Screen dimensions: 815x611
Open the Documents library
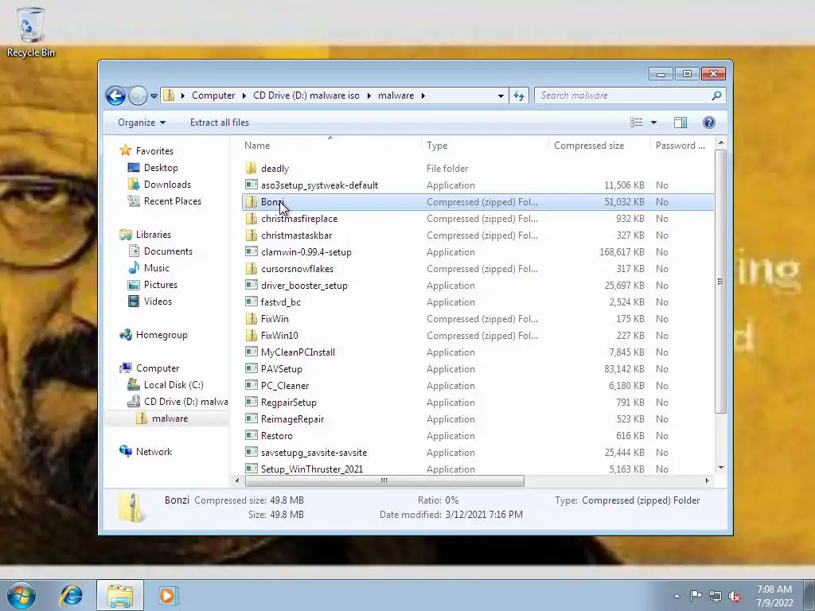(168, 251)
